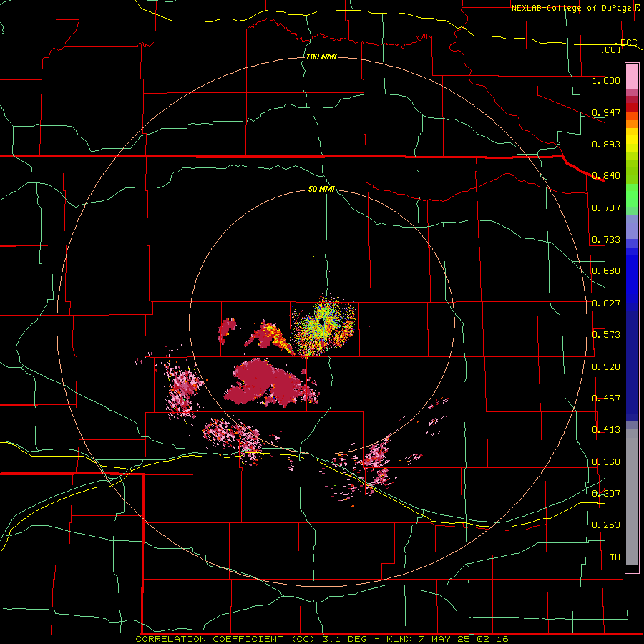Click the 0.467 scale value
This screenshot has height=644, width=644.
pos(606,399)
